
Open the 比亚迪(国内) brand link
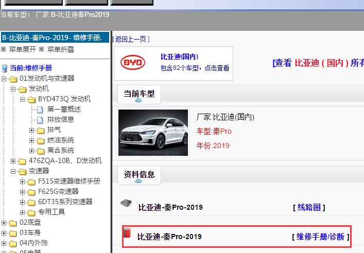pyautogui.click(x=180, y=57)
